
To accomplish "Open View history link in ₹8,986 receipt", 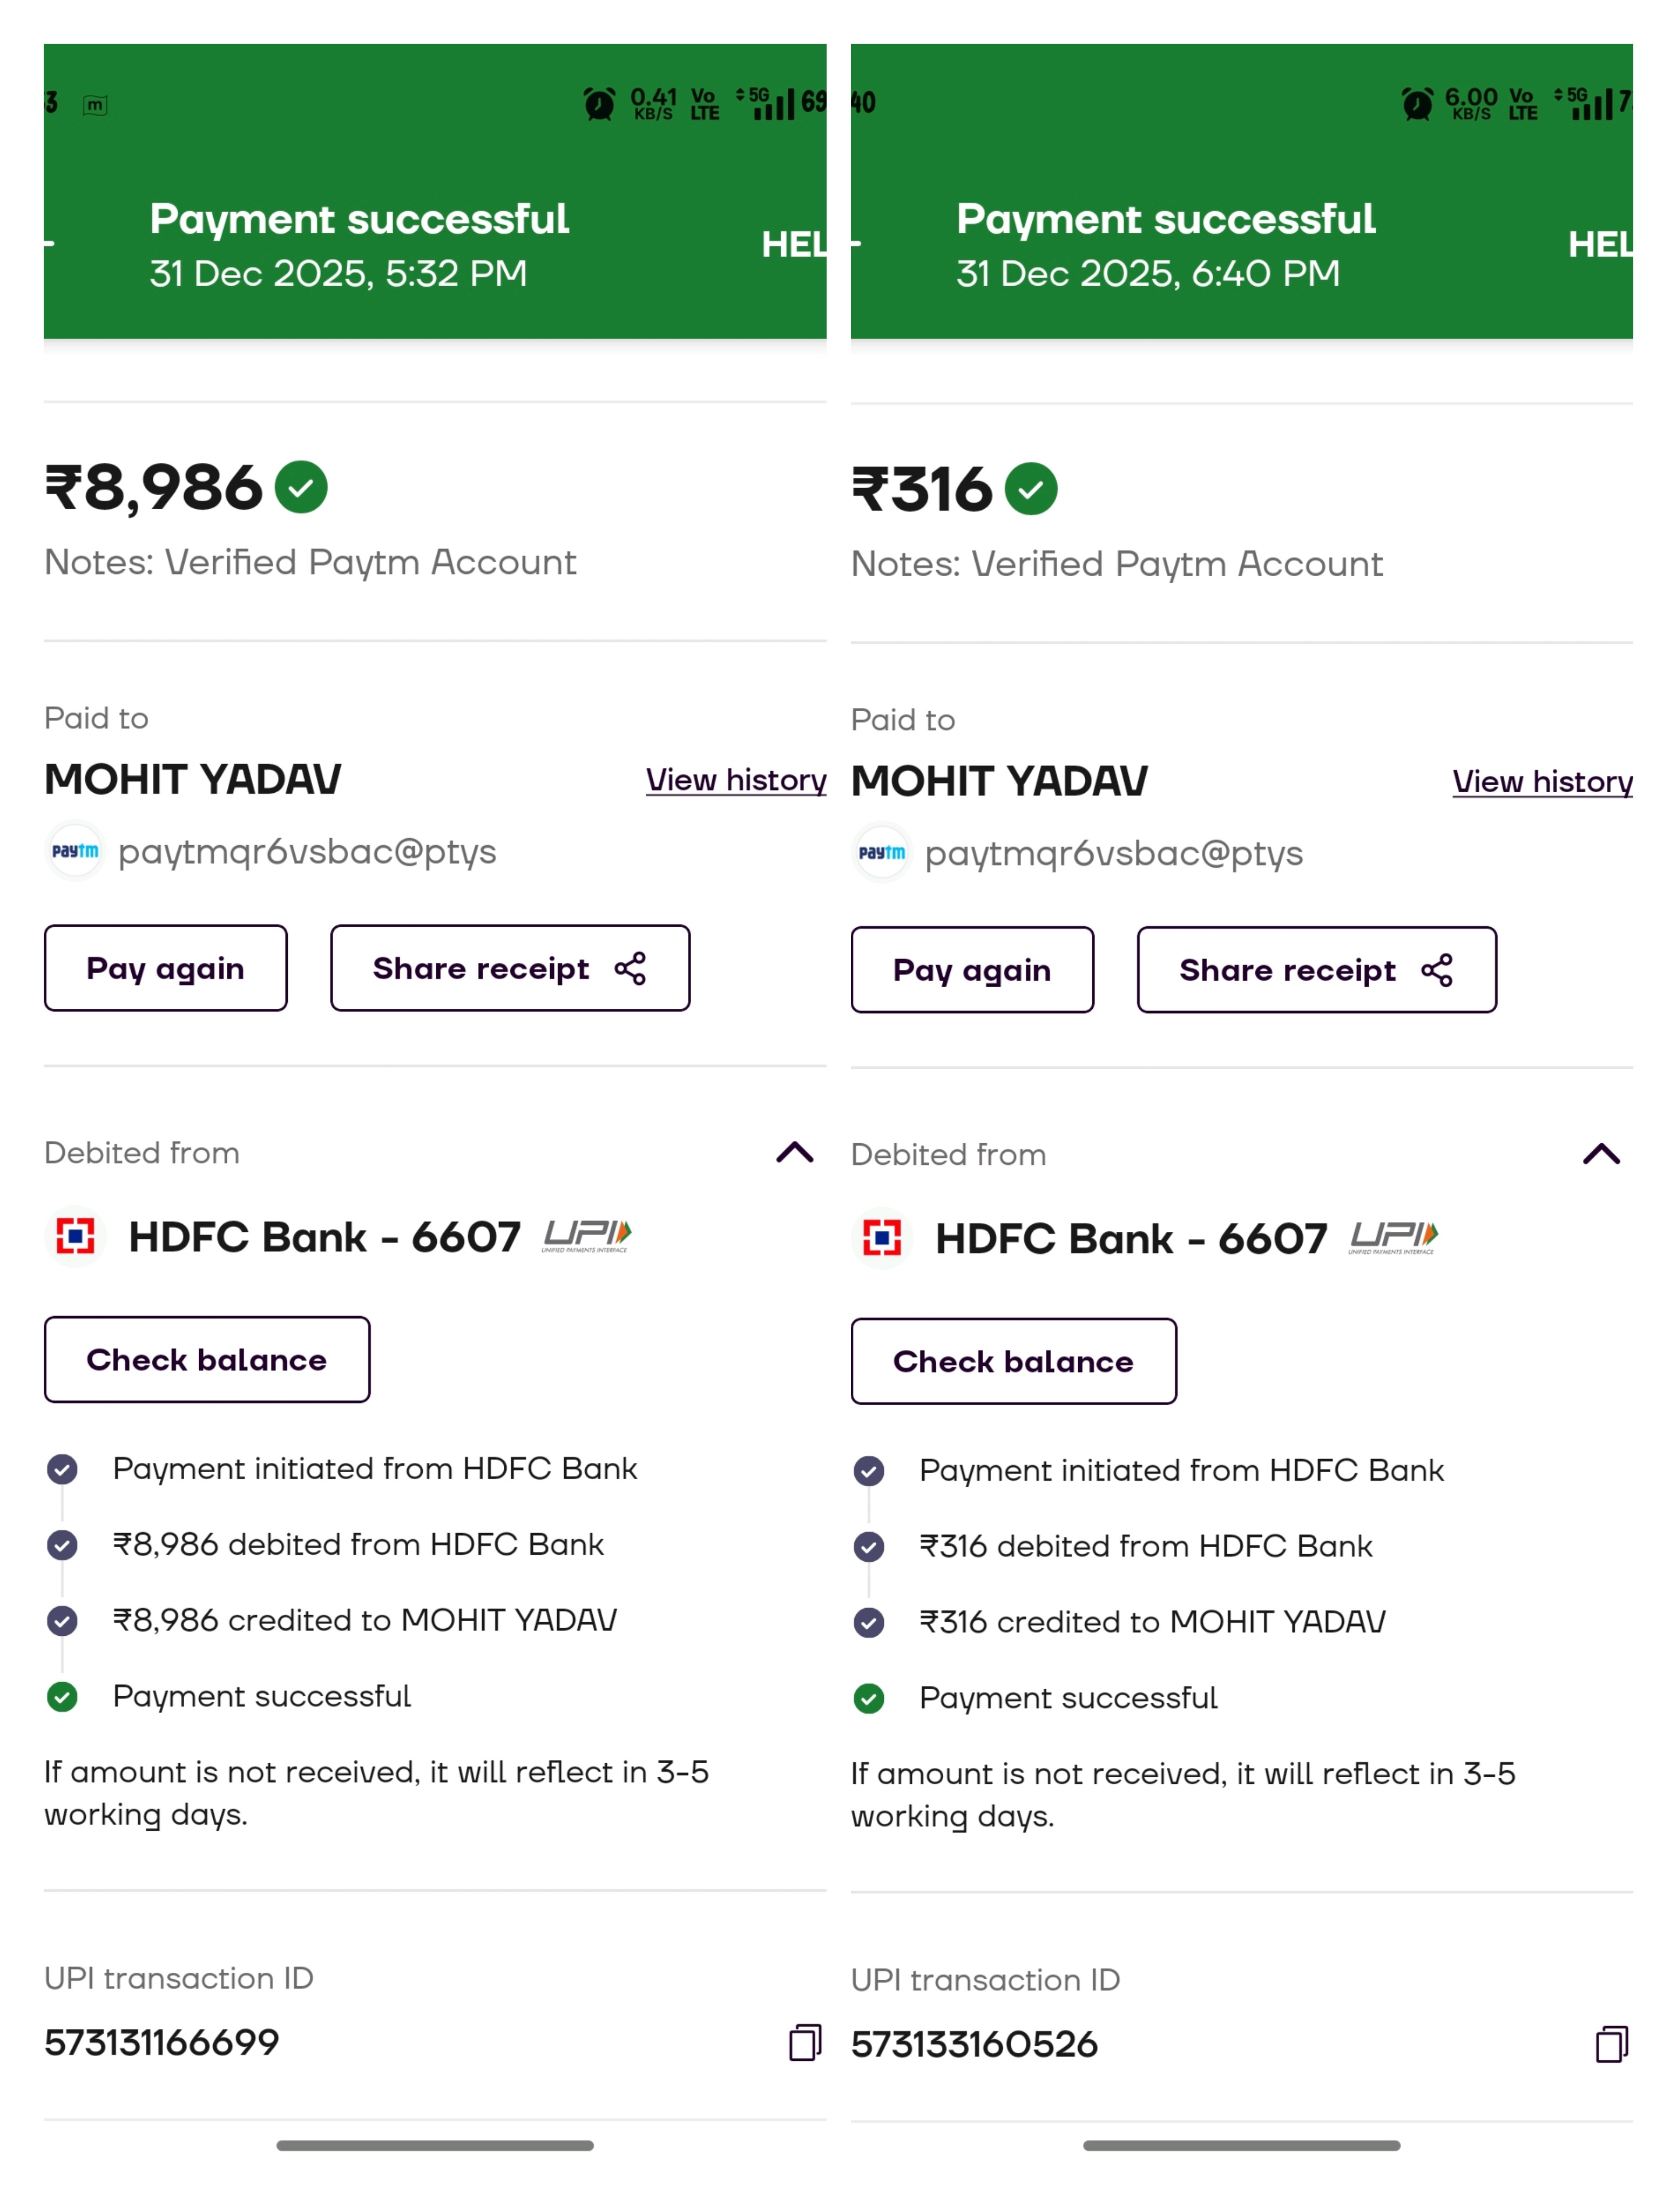I will (735, 780).
